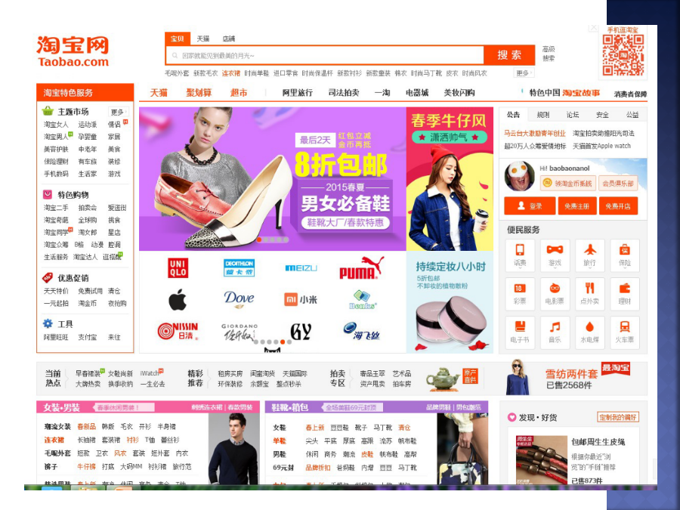Screen dimensions: 680x510
Task: Click the NISSIN 日清 brand logo
Action: tap(178, 331)
